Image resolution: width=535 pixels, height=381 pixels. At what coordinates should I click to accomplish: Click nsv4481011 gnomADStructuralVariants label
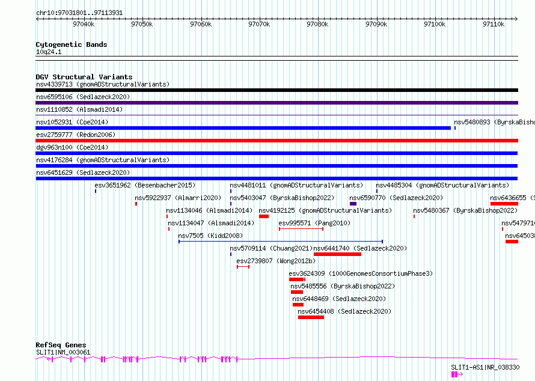(x=296, y=185)
